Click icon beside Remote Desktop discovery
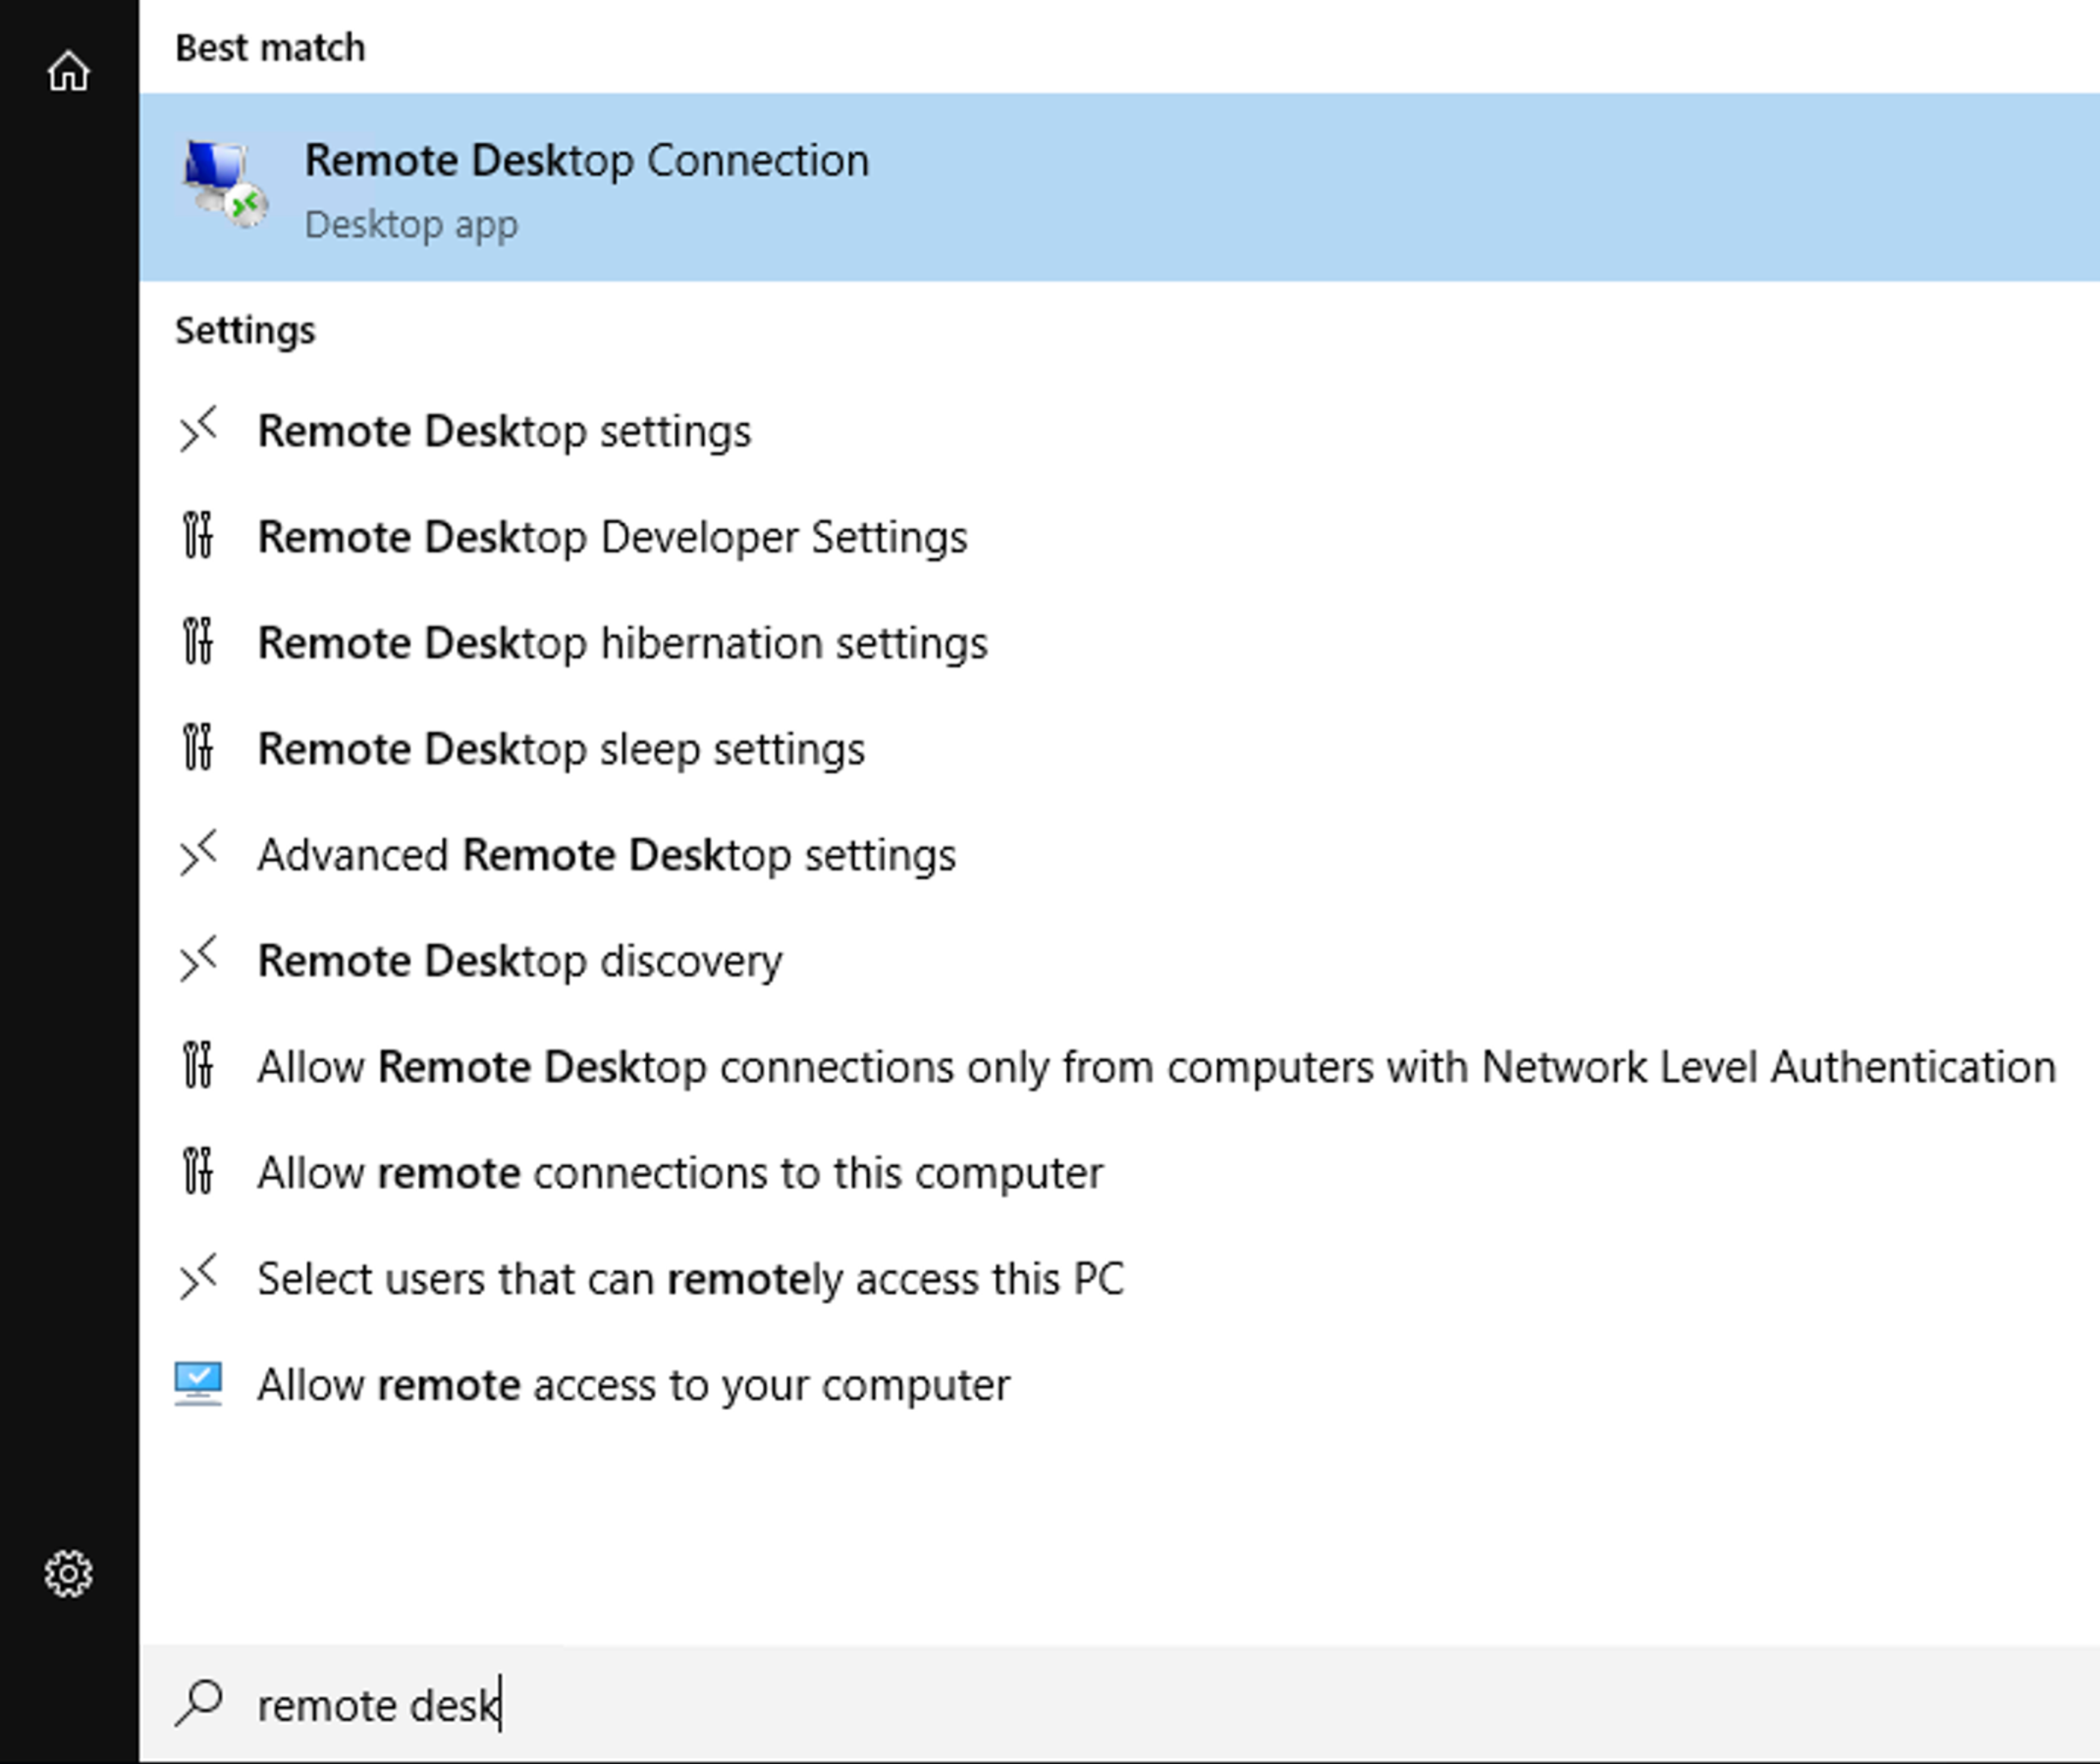 coord(198,960)
